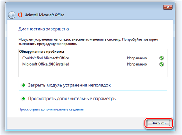The height and width of the screenshot is (135, 182).
Task: Click the Uninstall Microsoft Office title
Action: coord(45,15)
